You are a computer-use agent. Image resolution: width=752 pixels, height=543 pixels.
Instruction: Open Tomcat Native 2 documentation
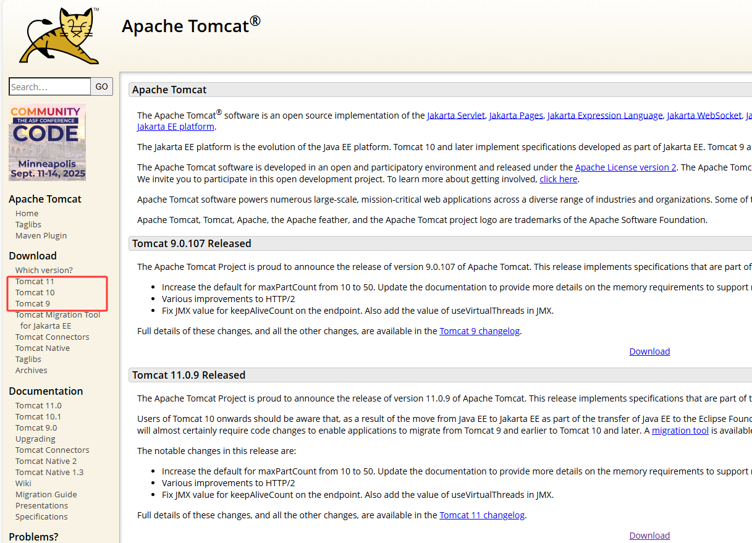[x=46, y=461]
